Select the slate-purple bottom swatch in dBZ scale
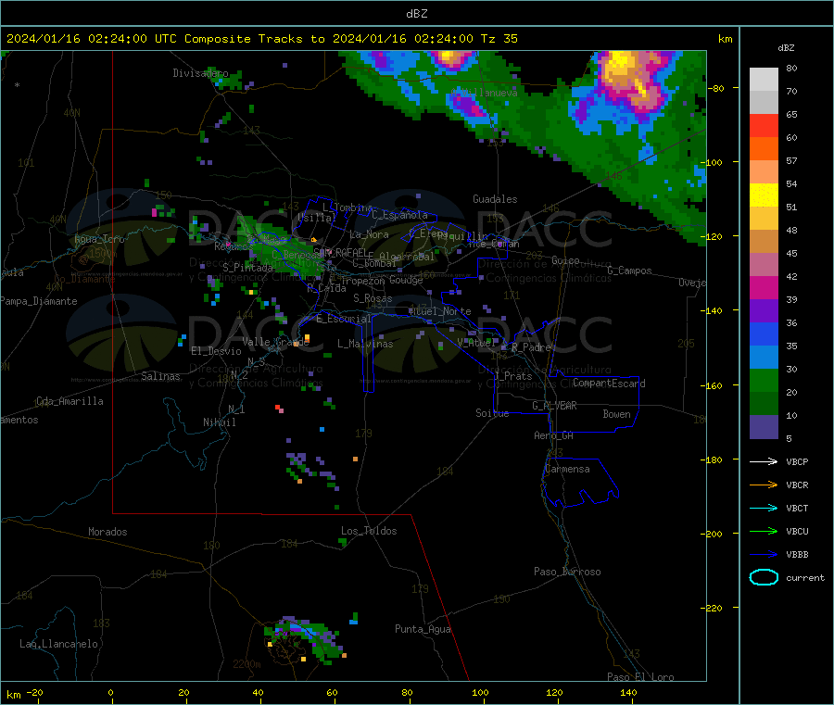Image resolution: width=834 pixels, height=705 pixels. click(764, 427)
